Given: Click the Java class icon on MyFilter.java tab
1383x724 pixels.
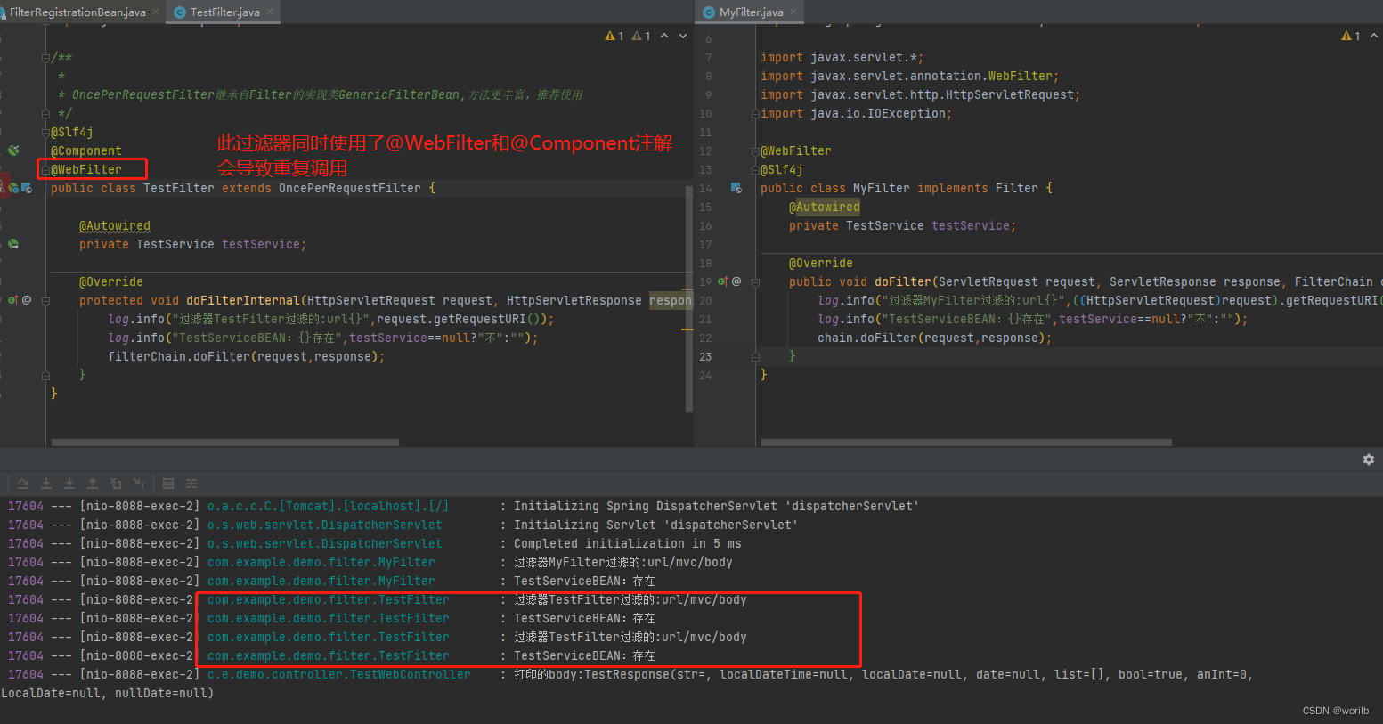Looking at the screenshot, I should coord(709,12).
